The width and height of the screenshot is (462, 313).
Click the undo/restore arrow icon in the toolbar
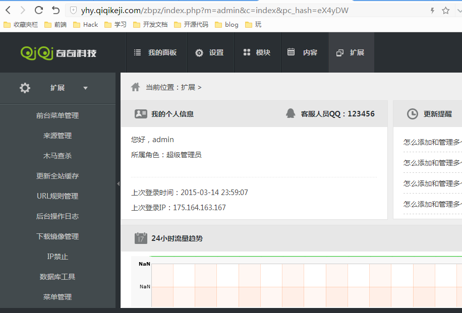pos(55,11)
